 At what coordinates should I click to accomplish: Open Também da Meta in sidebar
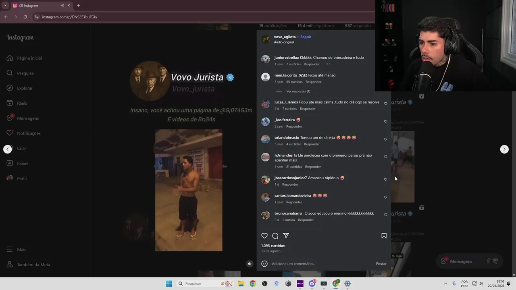[29, 265]
